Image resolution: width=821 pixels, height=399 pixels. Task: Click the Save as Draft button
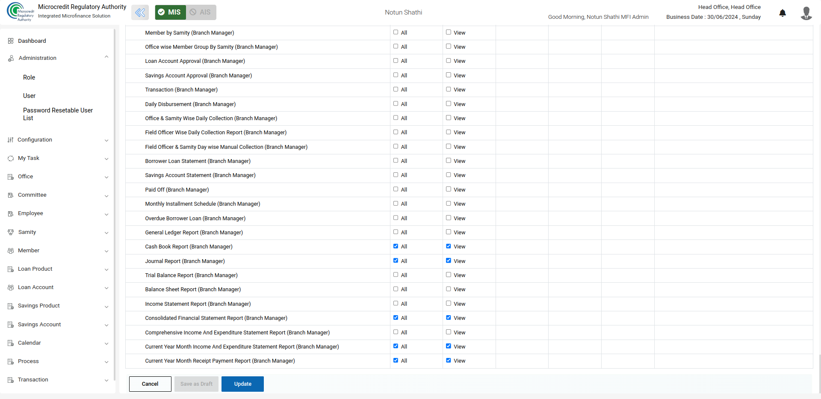196,384
